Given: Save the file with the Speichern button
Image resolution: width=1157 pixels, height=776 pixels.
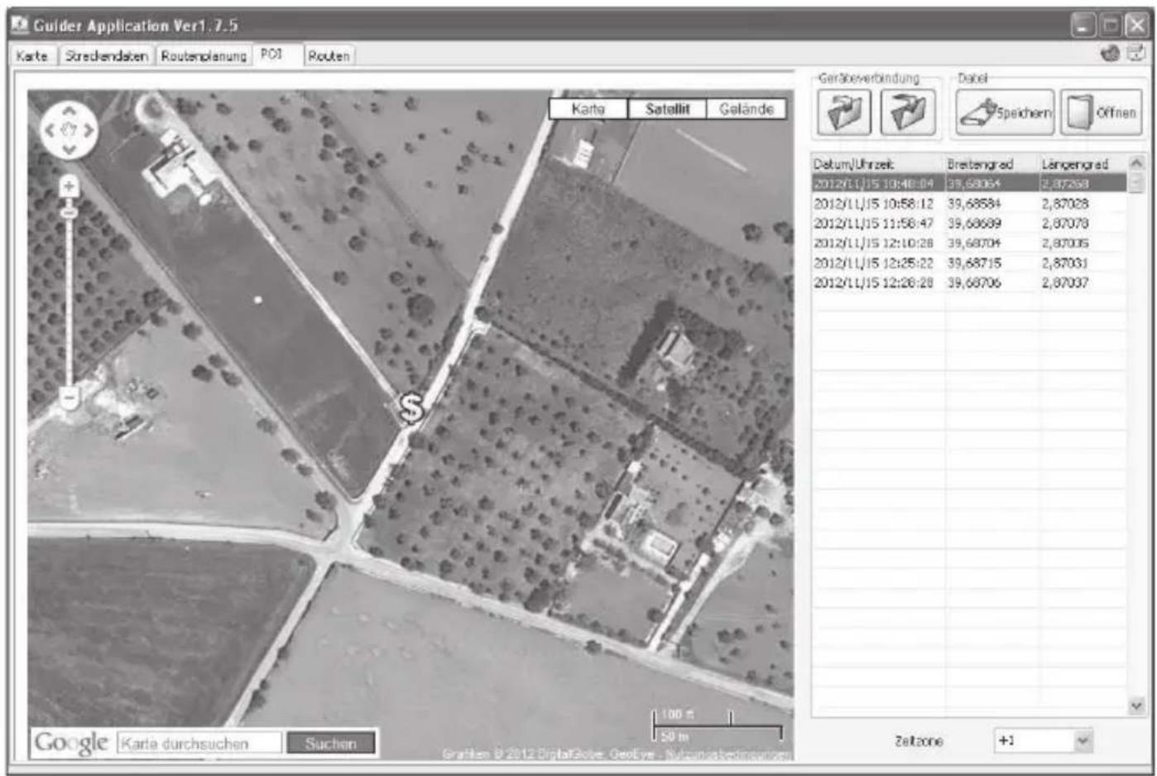Looking at the screenshot, I should (x=1006, y=113).
